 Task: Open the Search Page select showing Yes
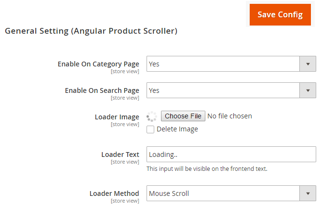click(x=223, y=90)
